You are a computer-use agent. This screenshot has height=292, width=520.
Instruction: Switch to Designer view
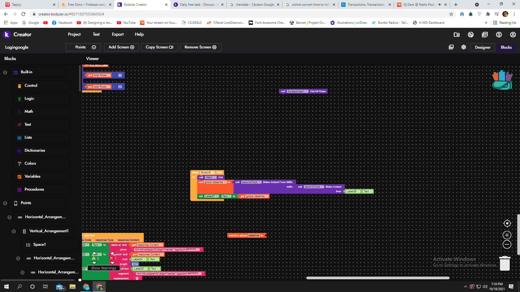(482, 47)
